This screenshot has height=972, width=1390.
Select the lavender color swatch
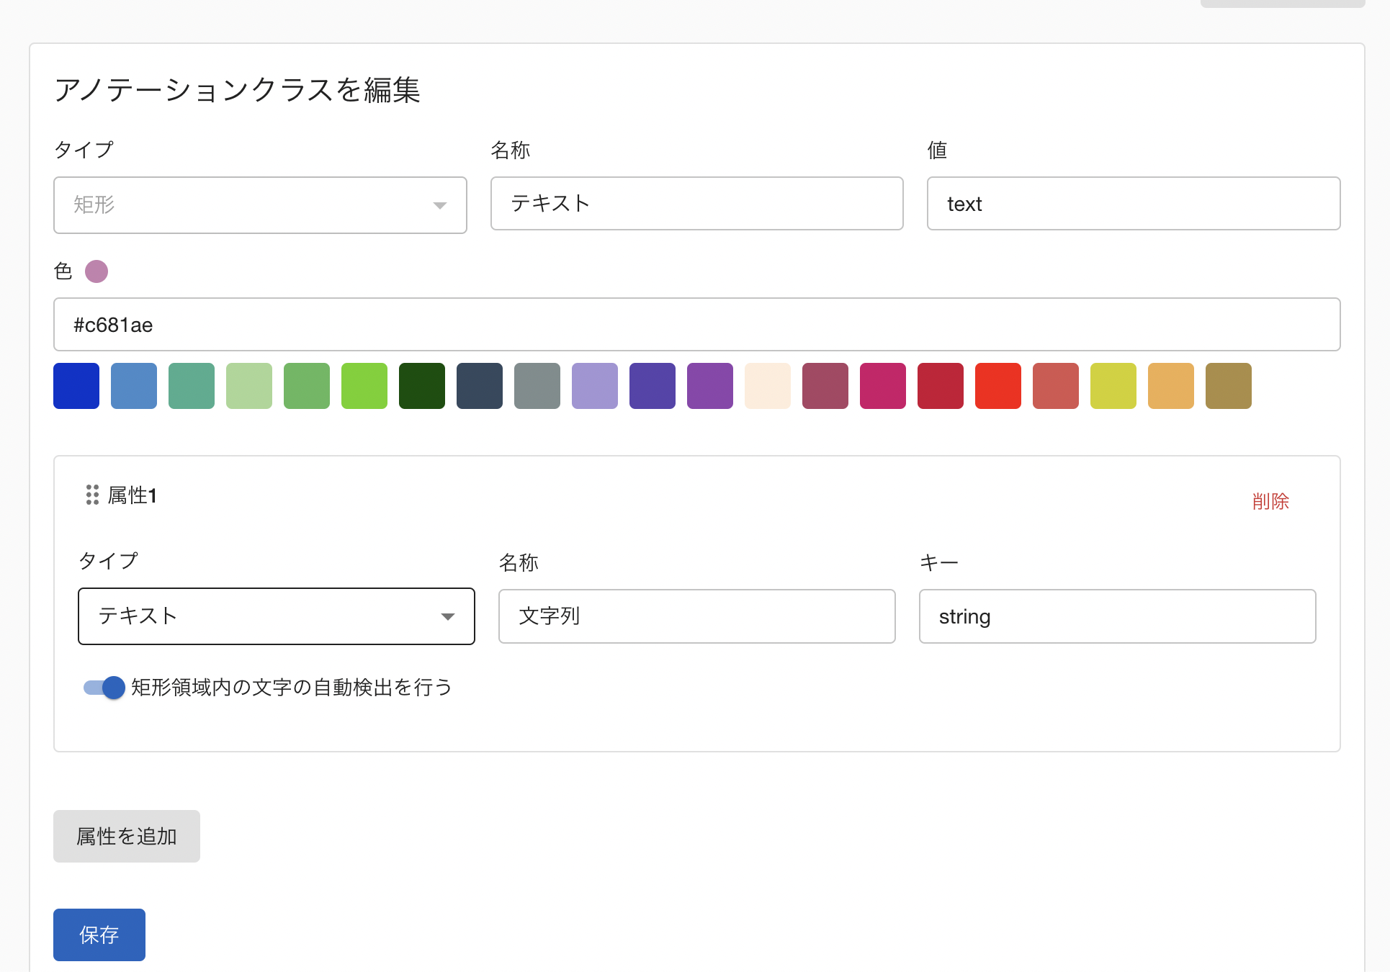click(x=595, y=386)
